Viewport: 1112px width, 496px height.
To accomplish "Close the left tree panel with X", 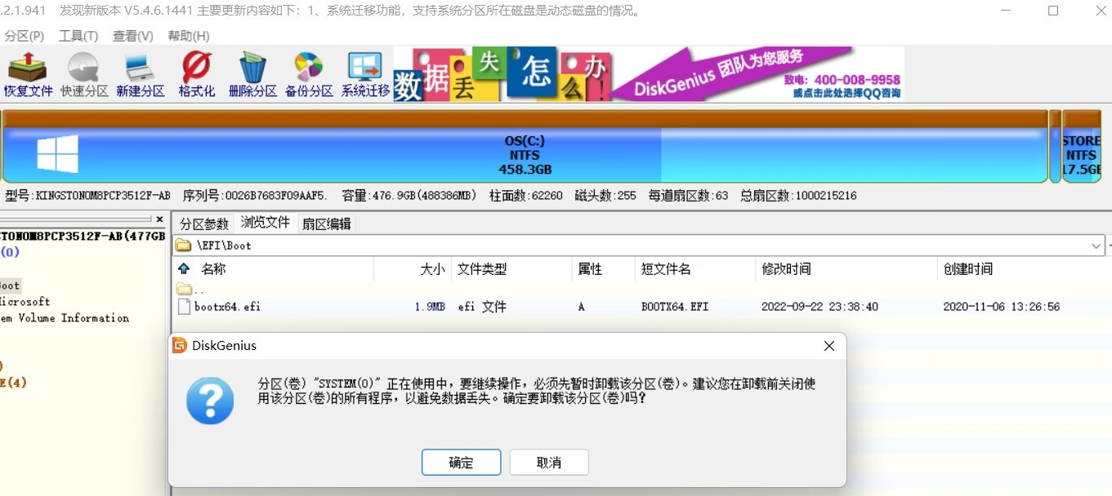I will 160,219.
